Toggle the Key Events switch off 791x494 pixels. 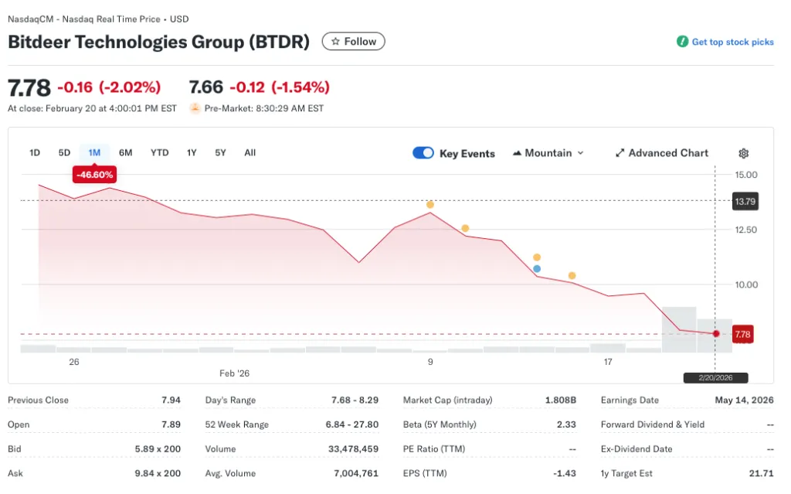(x=423, y=153)
